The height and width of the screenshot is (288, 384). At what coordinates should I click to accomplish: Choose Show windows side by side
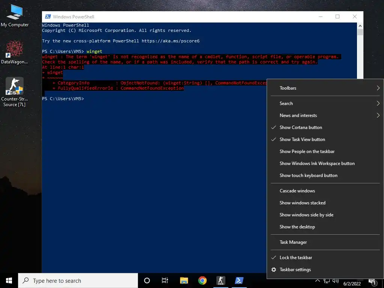(325, 215)
